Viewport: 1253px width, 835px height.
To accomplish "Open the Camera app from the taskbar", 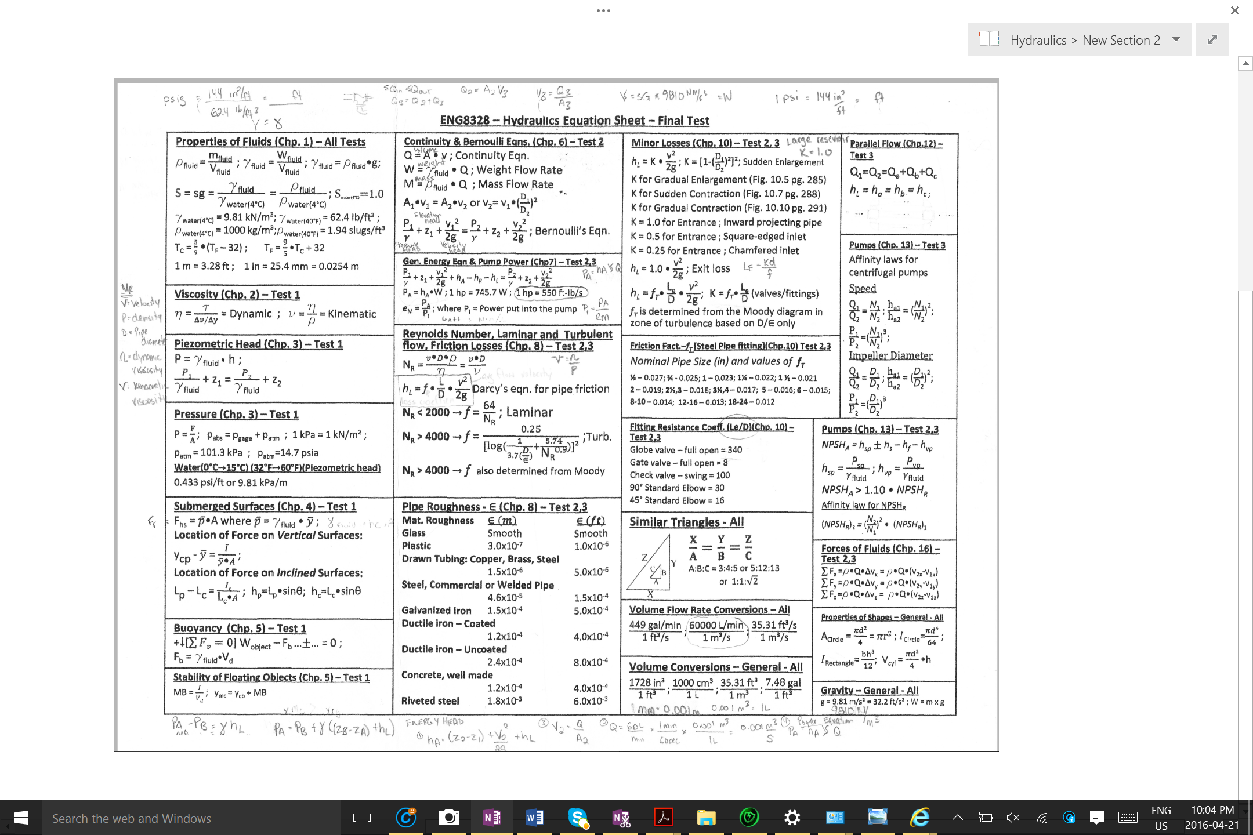I will (x=450, y=817).
